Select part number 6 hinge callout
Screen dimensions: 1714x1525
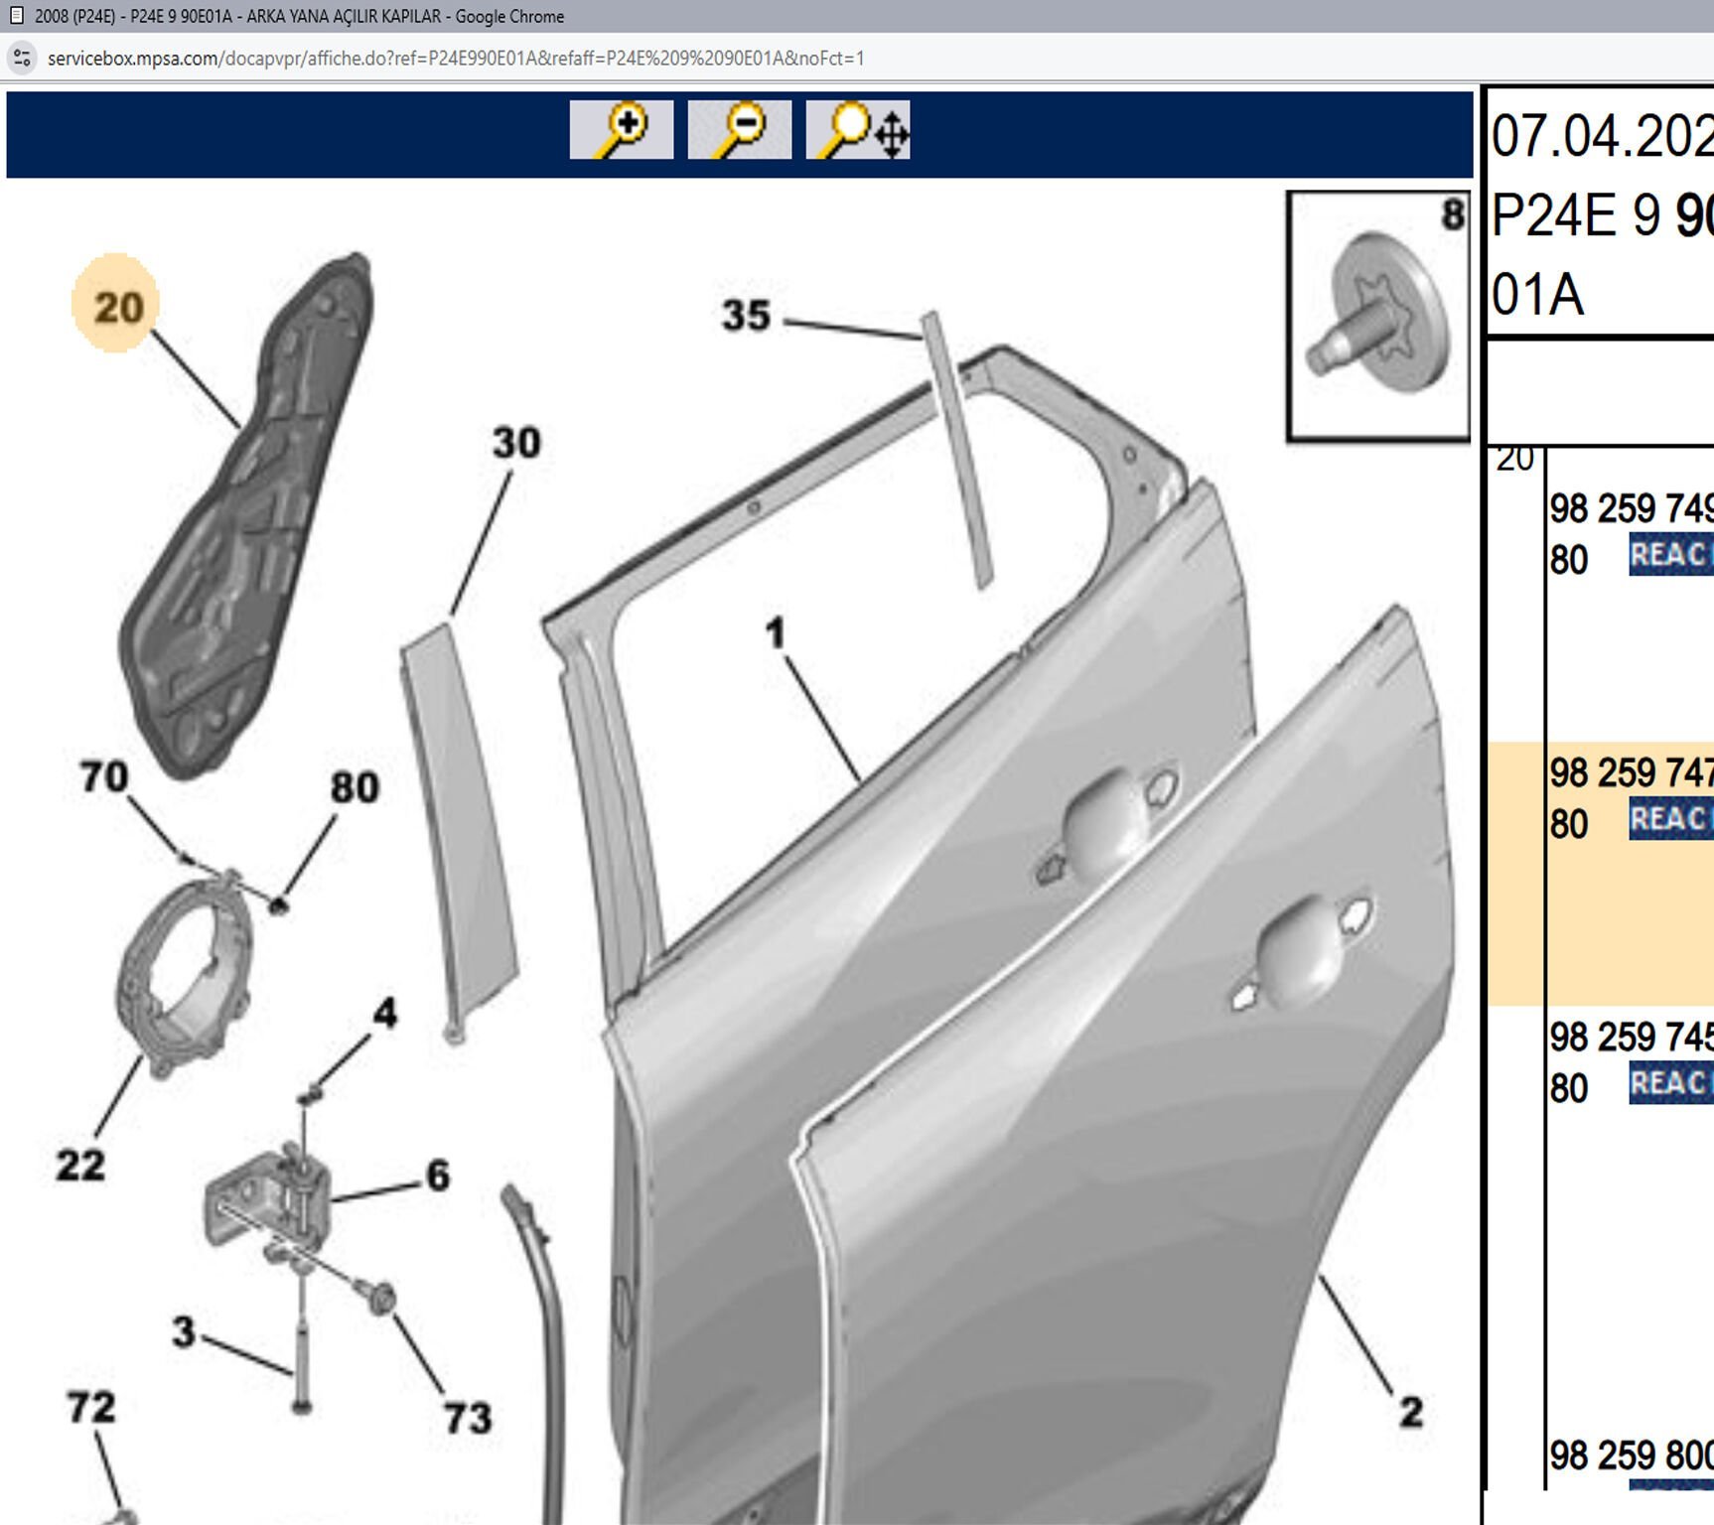pyautogui.click(x=438, y=1176)
